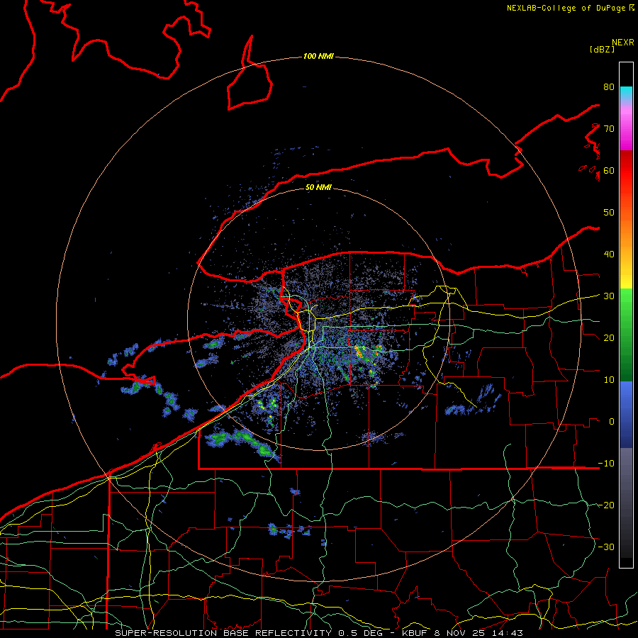Select the 0 value on dBZ scale
This screenshot has width=638, height=638.
click(x=612, y=422)
